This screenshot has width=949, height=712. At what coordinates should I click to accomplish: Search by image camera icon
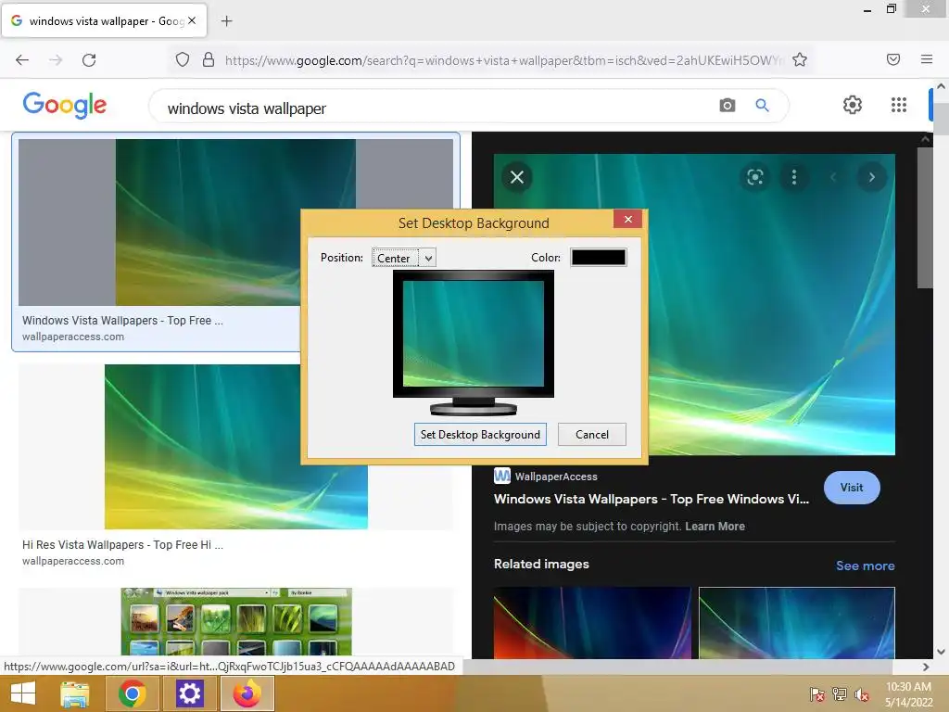coord(727,106)
